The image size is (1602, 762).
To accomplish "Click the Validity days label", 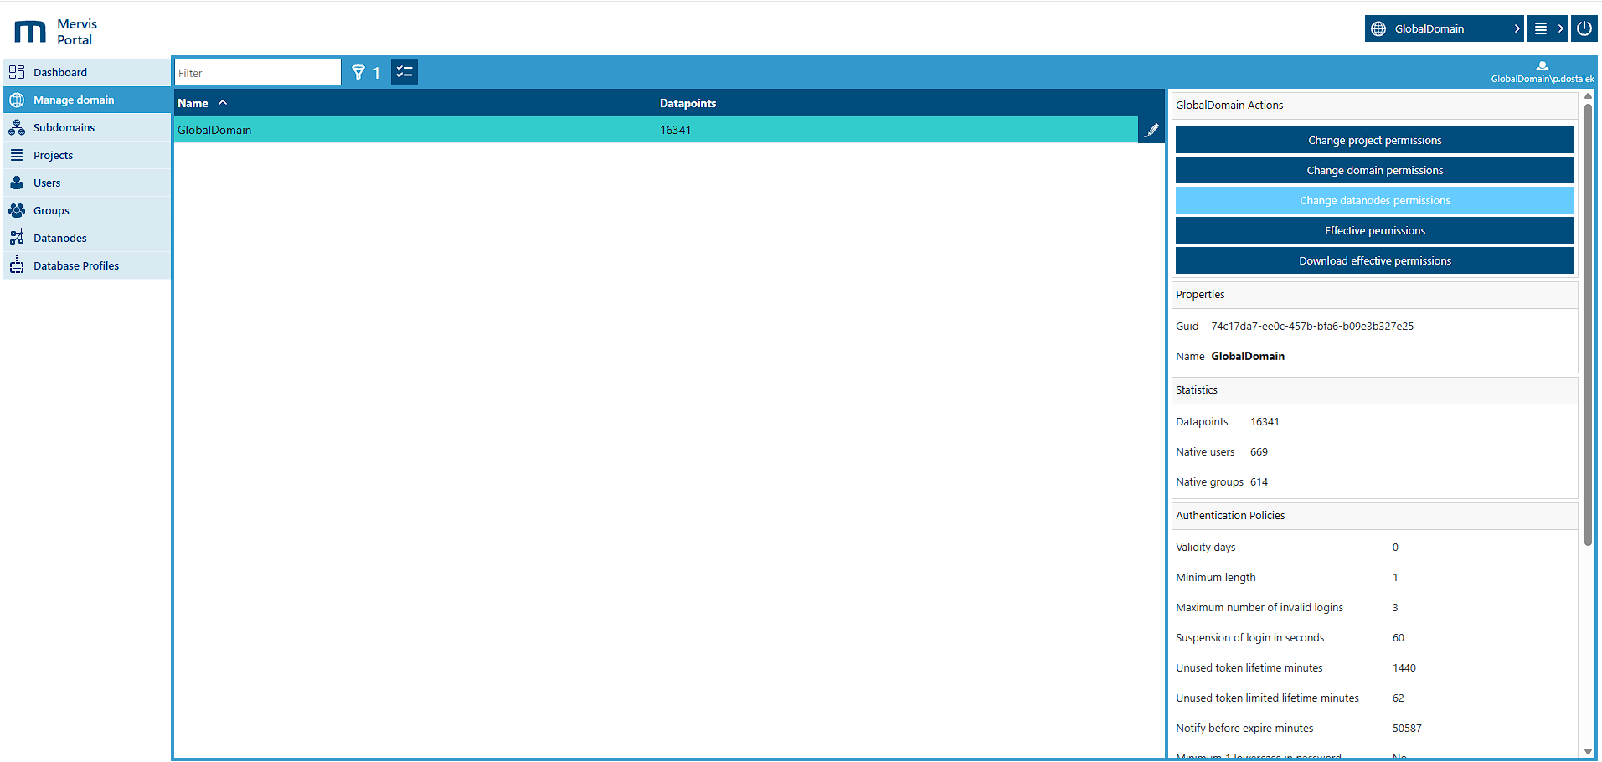I will tap(1205, 547).
